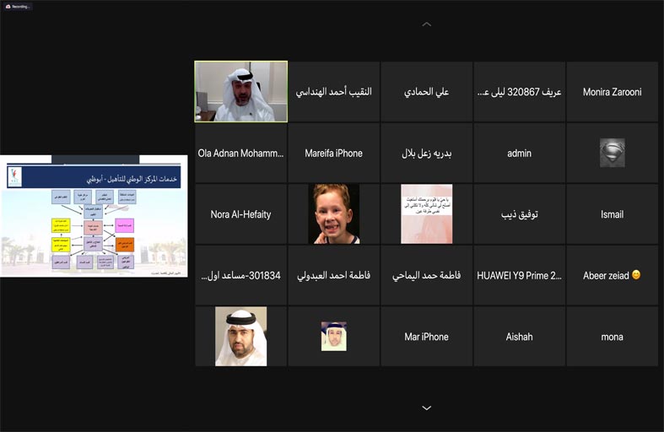
Task: Click the pink text image avatar
Action: [426, 214]
